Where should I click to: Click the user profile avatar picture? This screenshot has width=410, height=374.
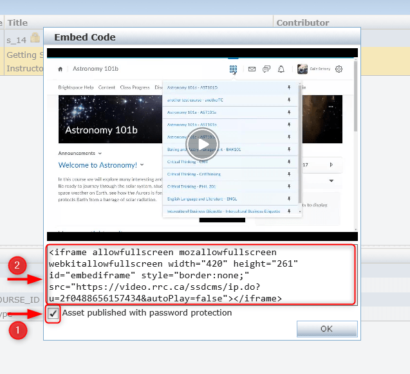(x=302, y=69)
